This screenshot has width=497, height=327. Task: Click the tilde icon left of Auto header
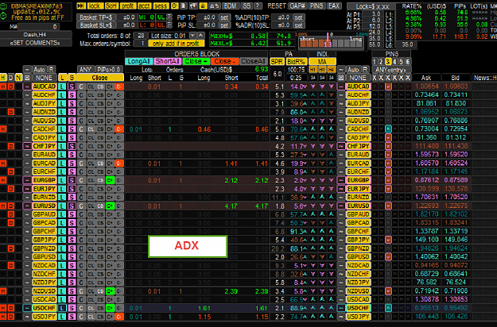(x=27, y=69)
